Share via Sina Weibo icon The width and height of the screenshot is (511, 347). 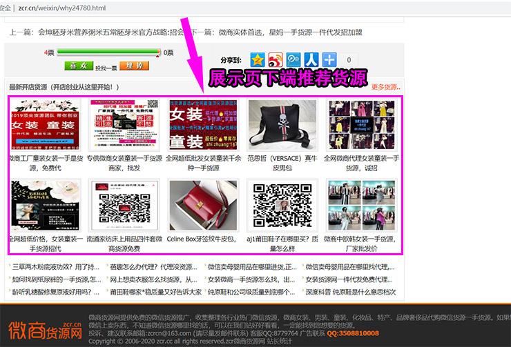[x=276, y=60]
